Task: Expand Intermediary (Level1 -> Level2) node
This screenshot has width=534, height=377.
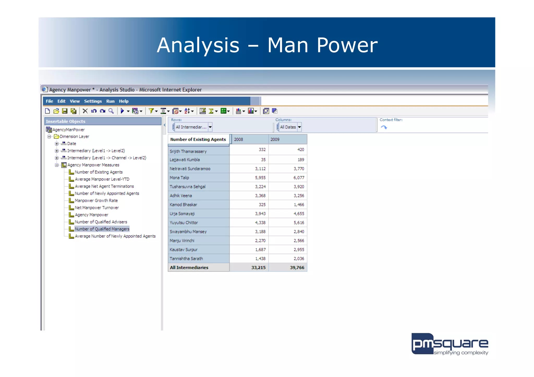Action: pyautogui.click(x=57, y=151)
